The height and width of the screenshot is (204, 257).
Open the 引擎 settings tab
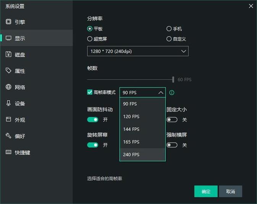(37, 22)
